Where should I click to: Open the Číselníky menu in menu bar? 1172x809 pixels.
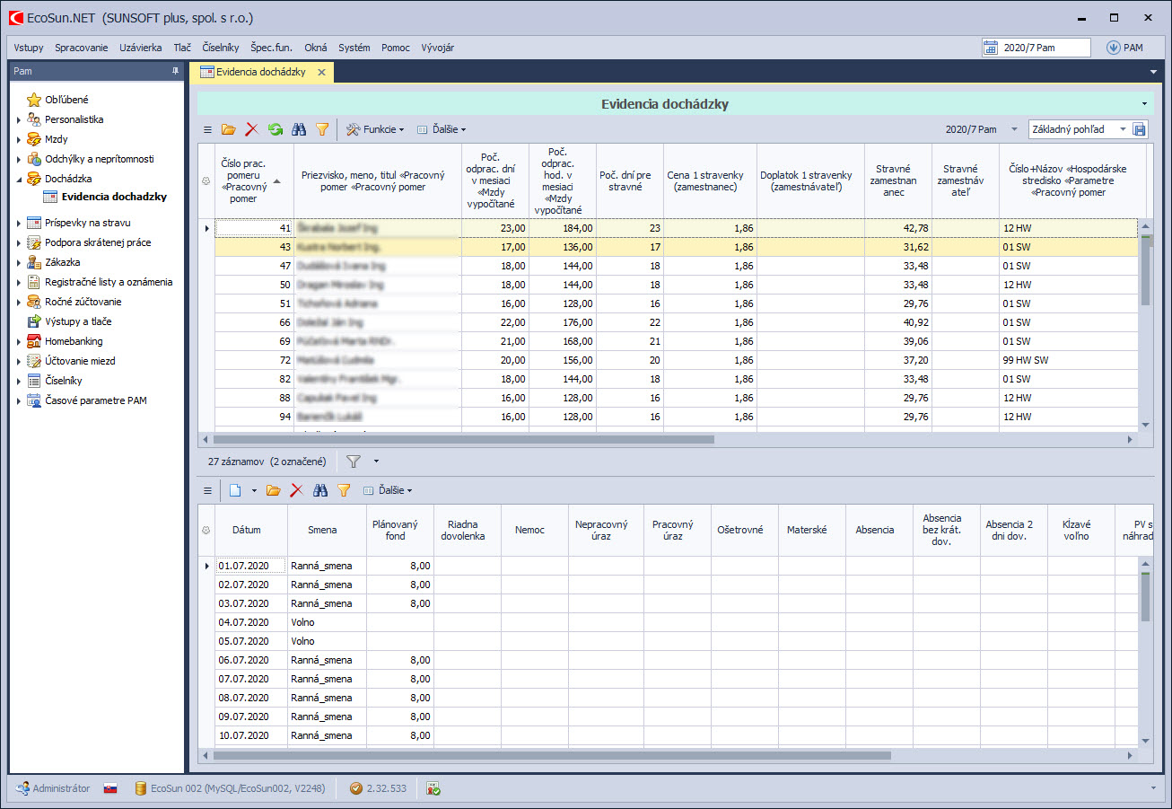click(x=221, y=48)
